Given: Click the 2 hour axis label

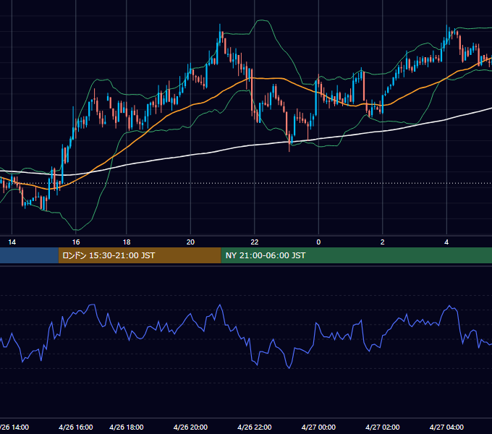Looking at the screenshot, I should (383, 242).
